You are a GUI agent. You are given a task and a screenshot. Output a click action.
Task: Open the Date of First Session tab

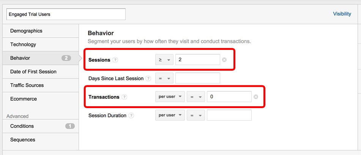click(33, 71)
